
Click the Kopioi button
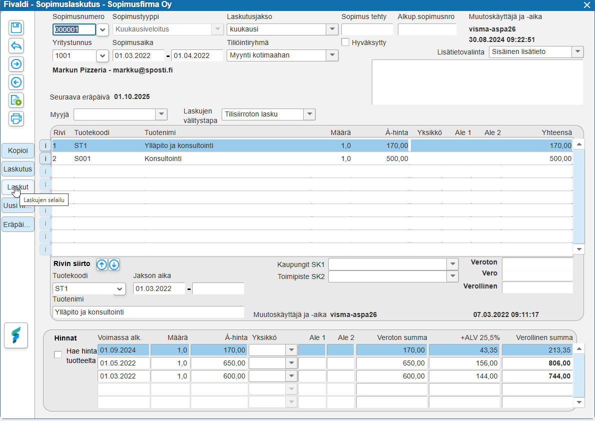(x=18, y=151)
